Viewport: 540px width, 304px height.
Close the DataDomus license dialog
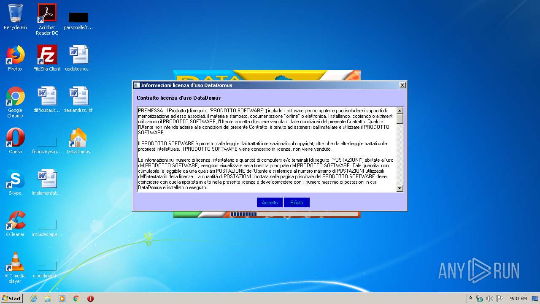click(402, 85)
